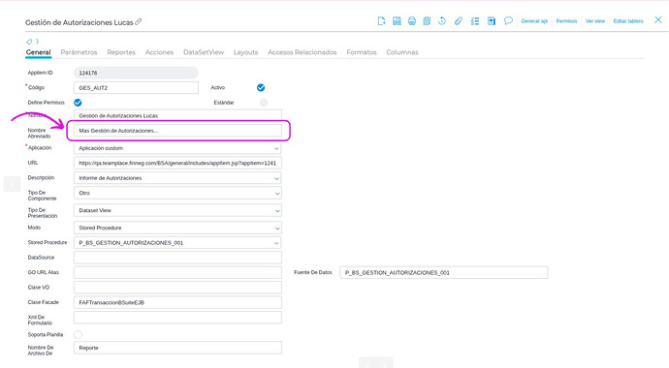Open the history clock icon
Viewport: 669px width, 368px height.
[x=442, y=21]
